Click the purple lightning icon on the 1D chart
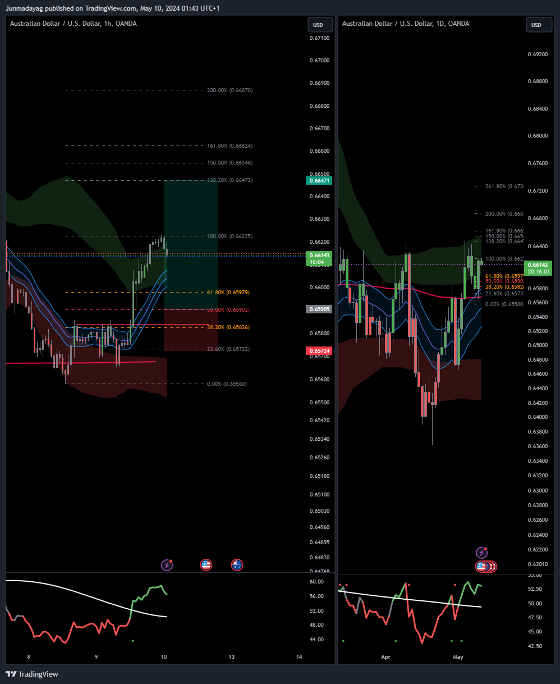 click(x=481, y=553)
